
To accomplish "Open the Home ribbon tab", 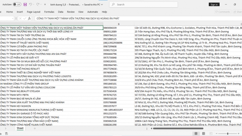I will pos(9,12).
